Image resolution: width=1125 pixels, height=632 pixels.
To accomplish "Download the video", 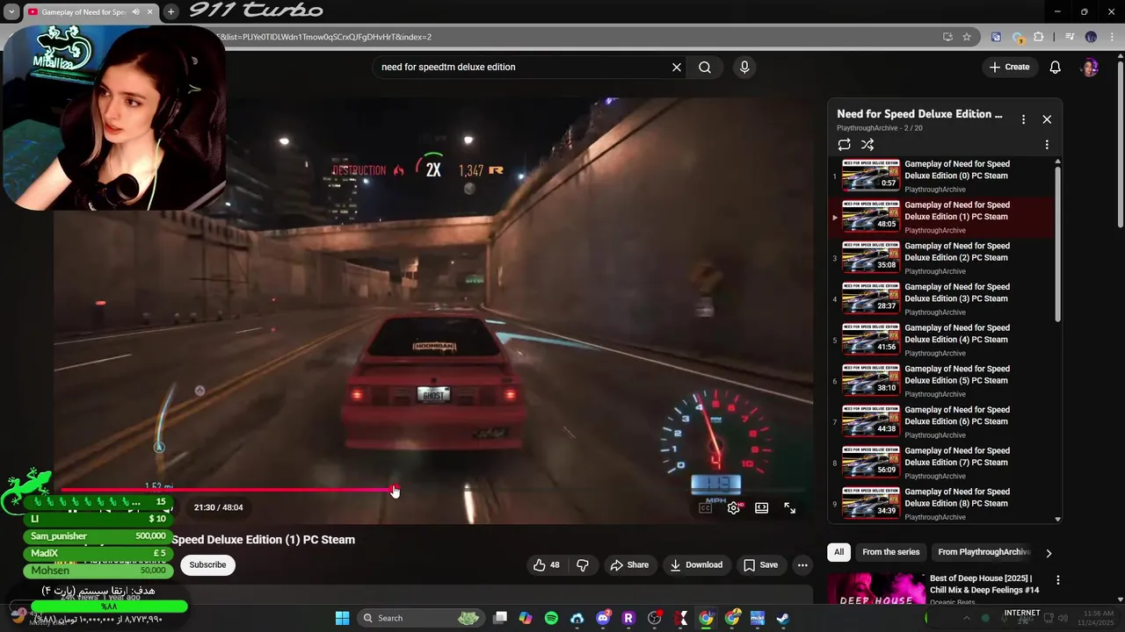I will click(696, 564).
